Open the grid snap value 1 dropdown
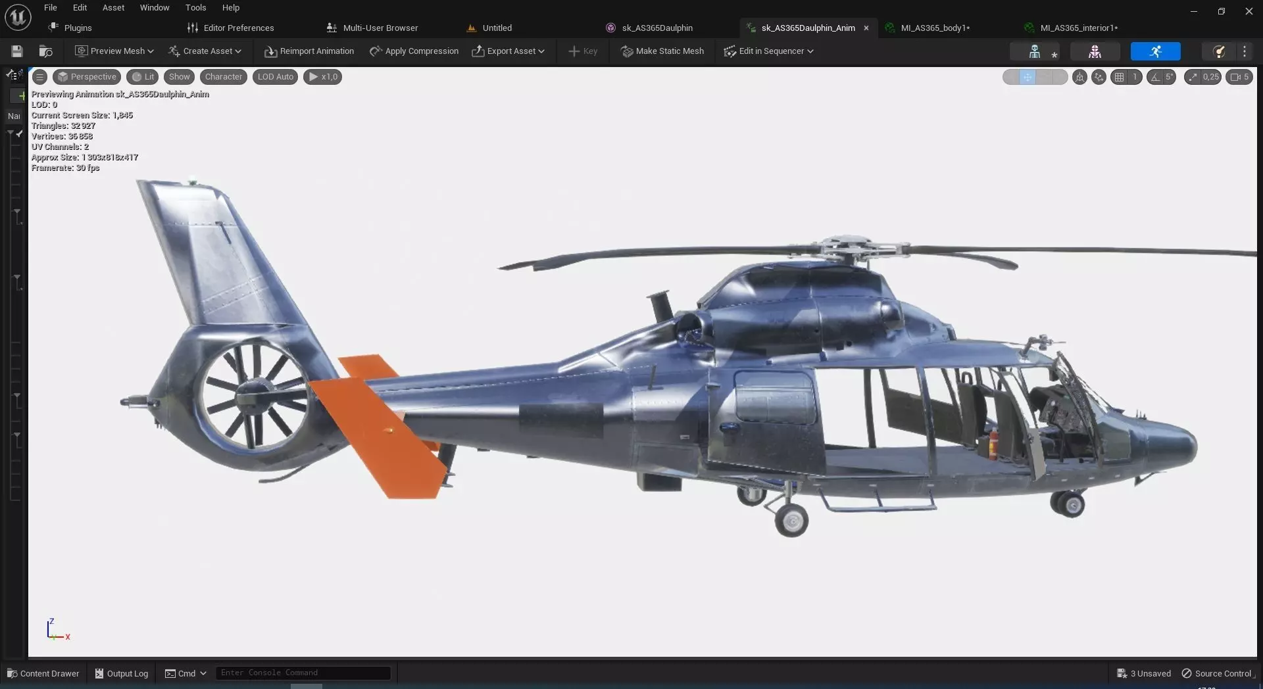Screen dimensions: 1263x689 tap(1135, 77)
